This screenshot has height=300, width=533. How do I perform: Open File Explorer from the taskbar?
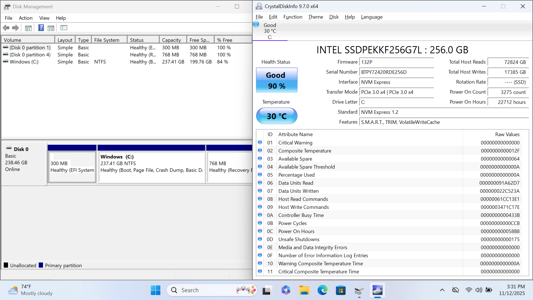pos(304,290)
